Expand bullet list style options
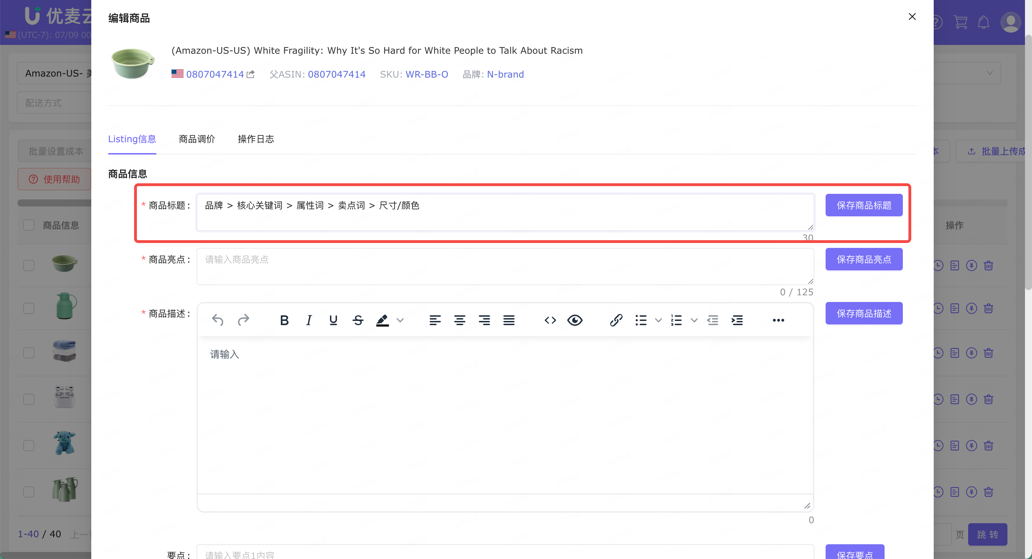The image size is (1032, 559). point(658,320)
